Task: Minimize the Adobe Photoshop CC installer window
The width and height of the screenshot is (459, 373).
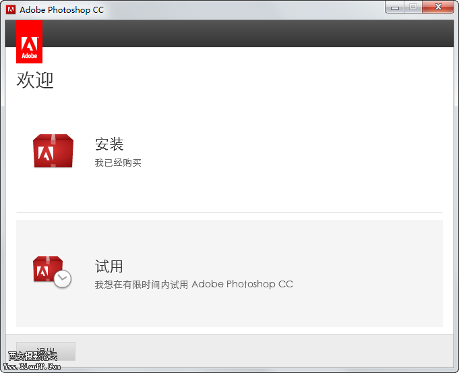Action: coord(394,7)
